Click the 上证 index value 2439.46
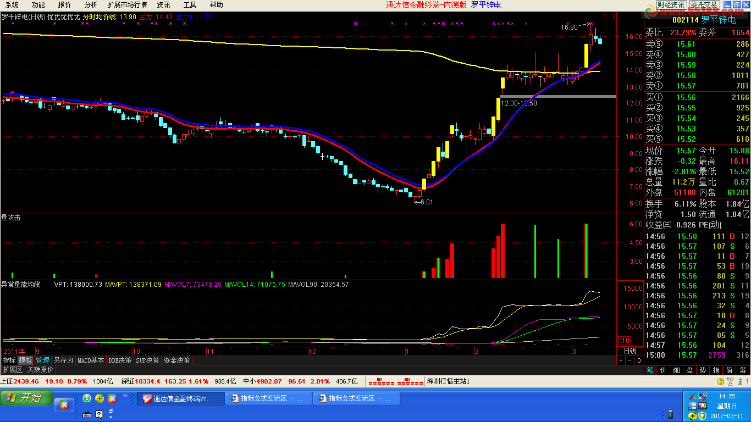The width and height of the screenshot is (751, 422). [x=26, y=381]
